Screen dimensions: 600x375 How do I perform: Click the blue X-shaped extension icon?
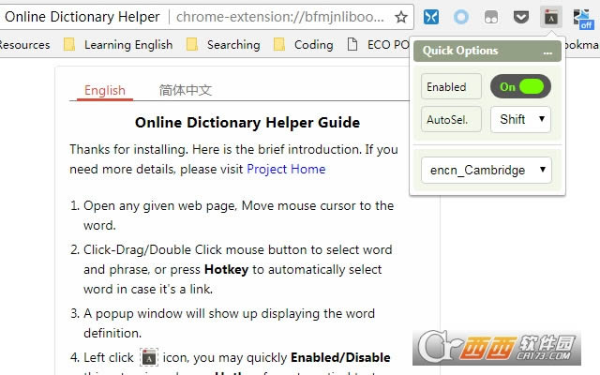[431, 17]
